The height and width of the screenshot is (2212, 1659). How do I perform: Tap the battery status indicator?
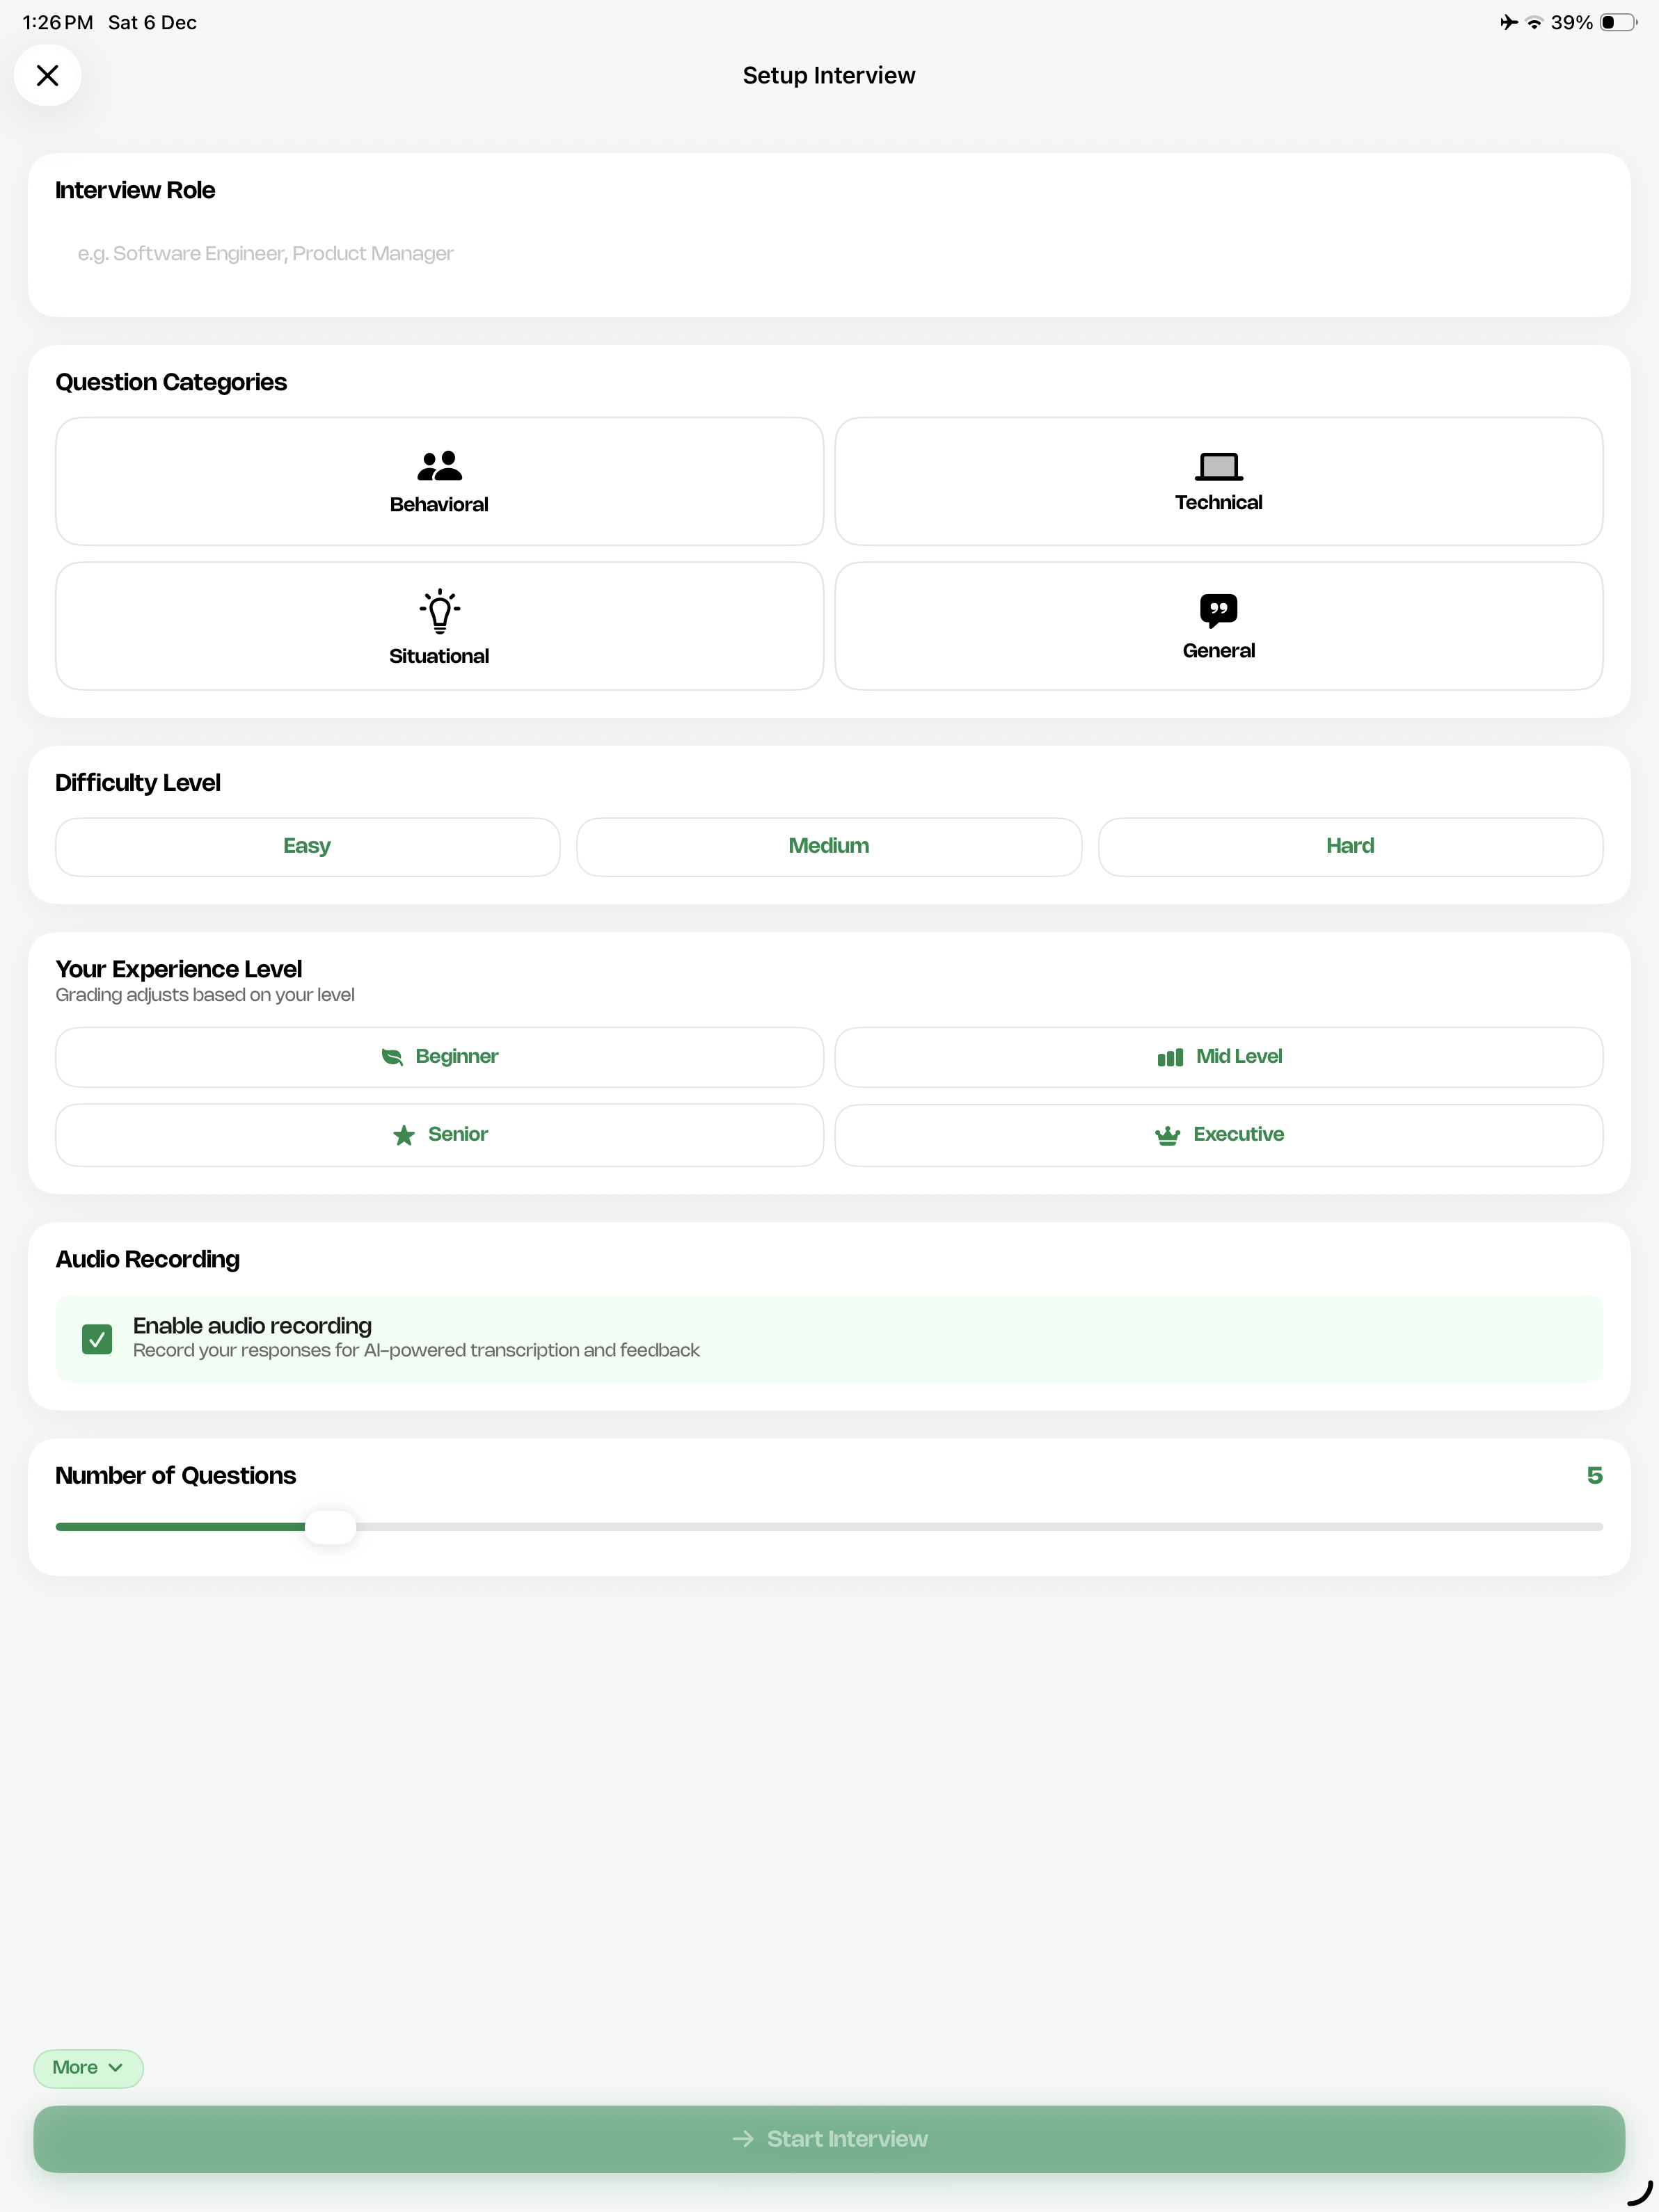pos(1617,22)
